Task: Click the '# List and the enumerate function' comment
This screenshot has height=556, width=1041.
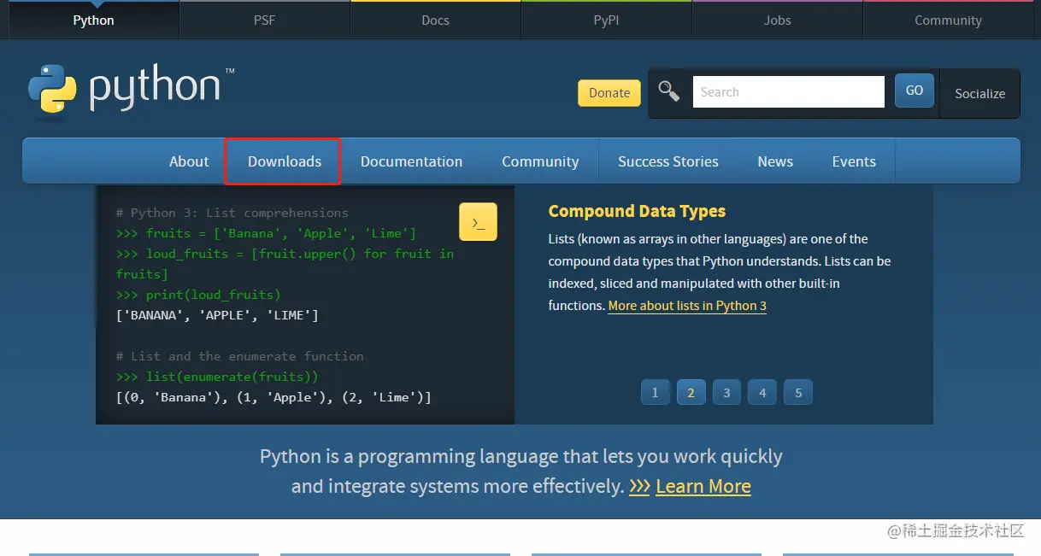Action: pyautogui.click(x=240, y=356)
